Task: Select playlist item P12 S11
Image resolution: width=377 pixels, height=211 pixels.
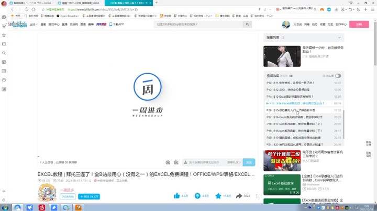Action: click(x=304, y=83)
